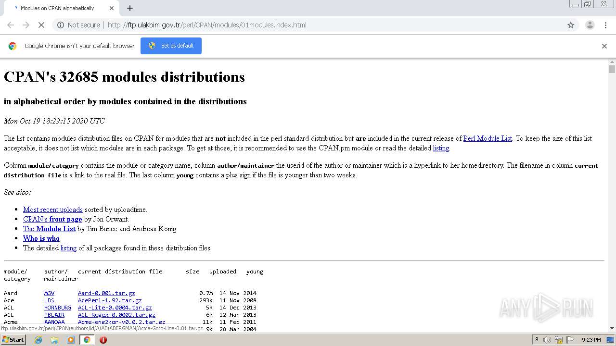Open the detailed listing link in bullet list

[x=68, y=248]
